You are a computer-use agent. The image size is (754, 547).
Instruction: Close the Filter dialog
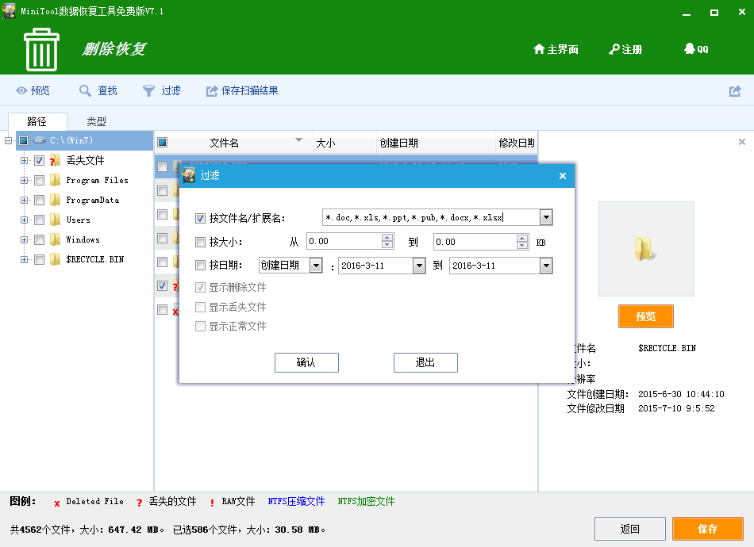[x=563, y=176]
